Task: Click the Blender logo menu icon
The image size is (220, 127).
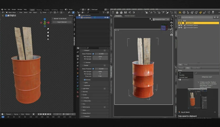Action: point(2,9)
